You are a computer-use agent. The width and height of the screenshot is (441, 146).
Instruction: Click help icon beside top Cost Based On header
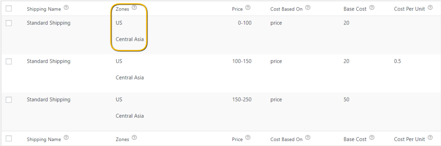coord(308,8)
